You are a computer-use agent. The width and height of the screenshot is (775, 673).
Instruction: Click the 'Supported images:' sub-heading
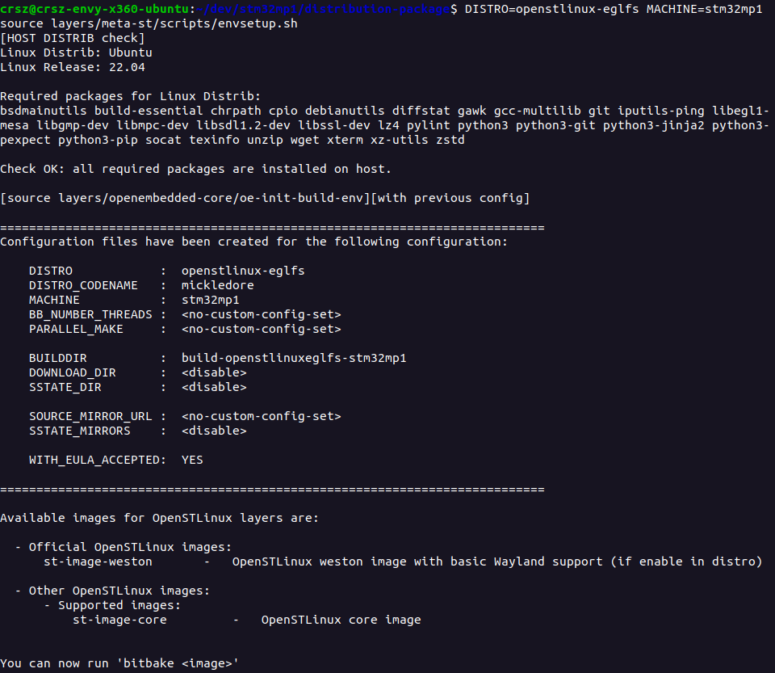click(x=119, y=605)
